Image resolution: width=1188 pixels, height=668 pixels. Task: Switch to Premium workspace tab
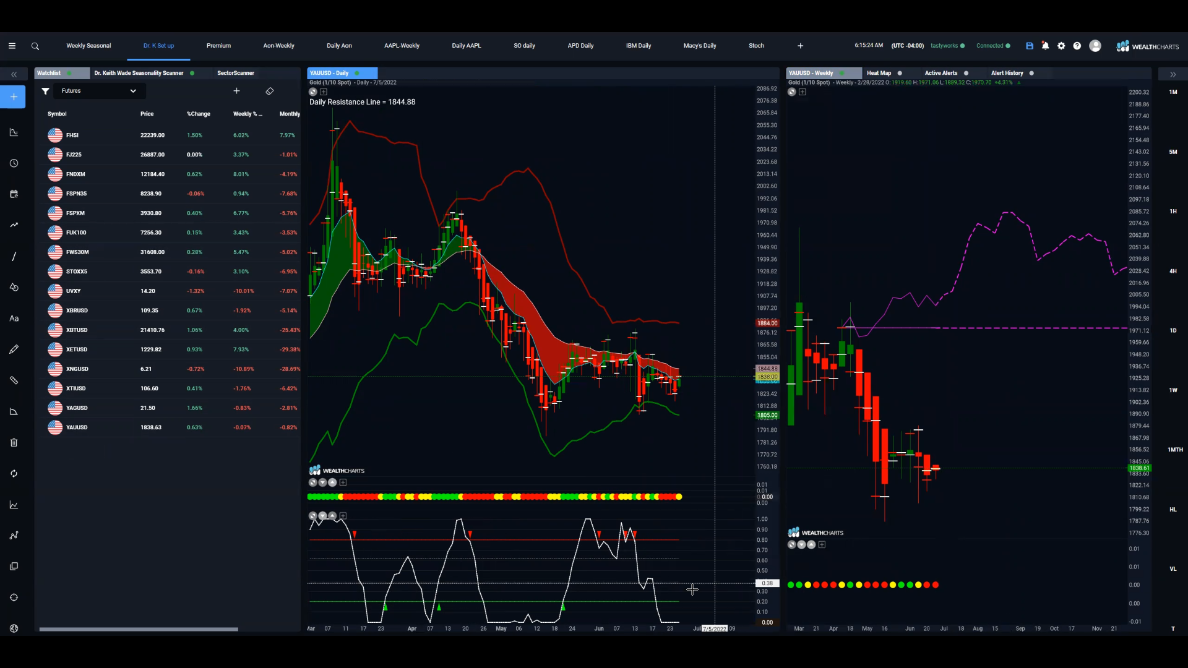(218, 46)
